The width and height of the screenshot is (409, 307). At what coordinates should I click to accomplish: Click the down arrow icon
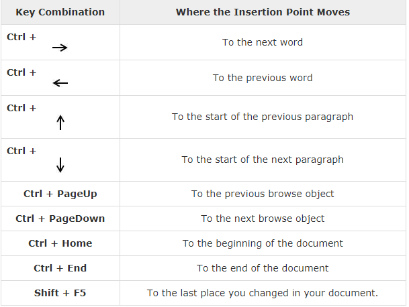[x=60, y=165]
